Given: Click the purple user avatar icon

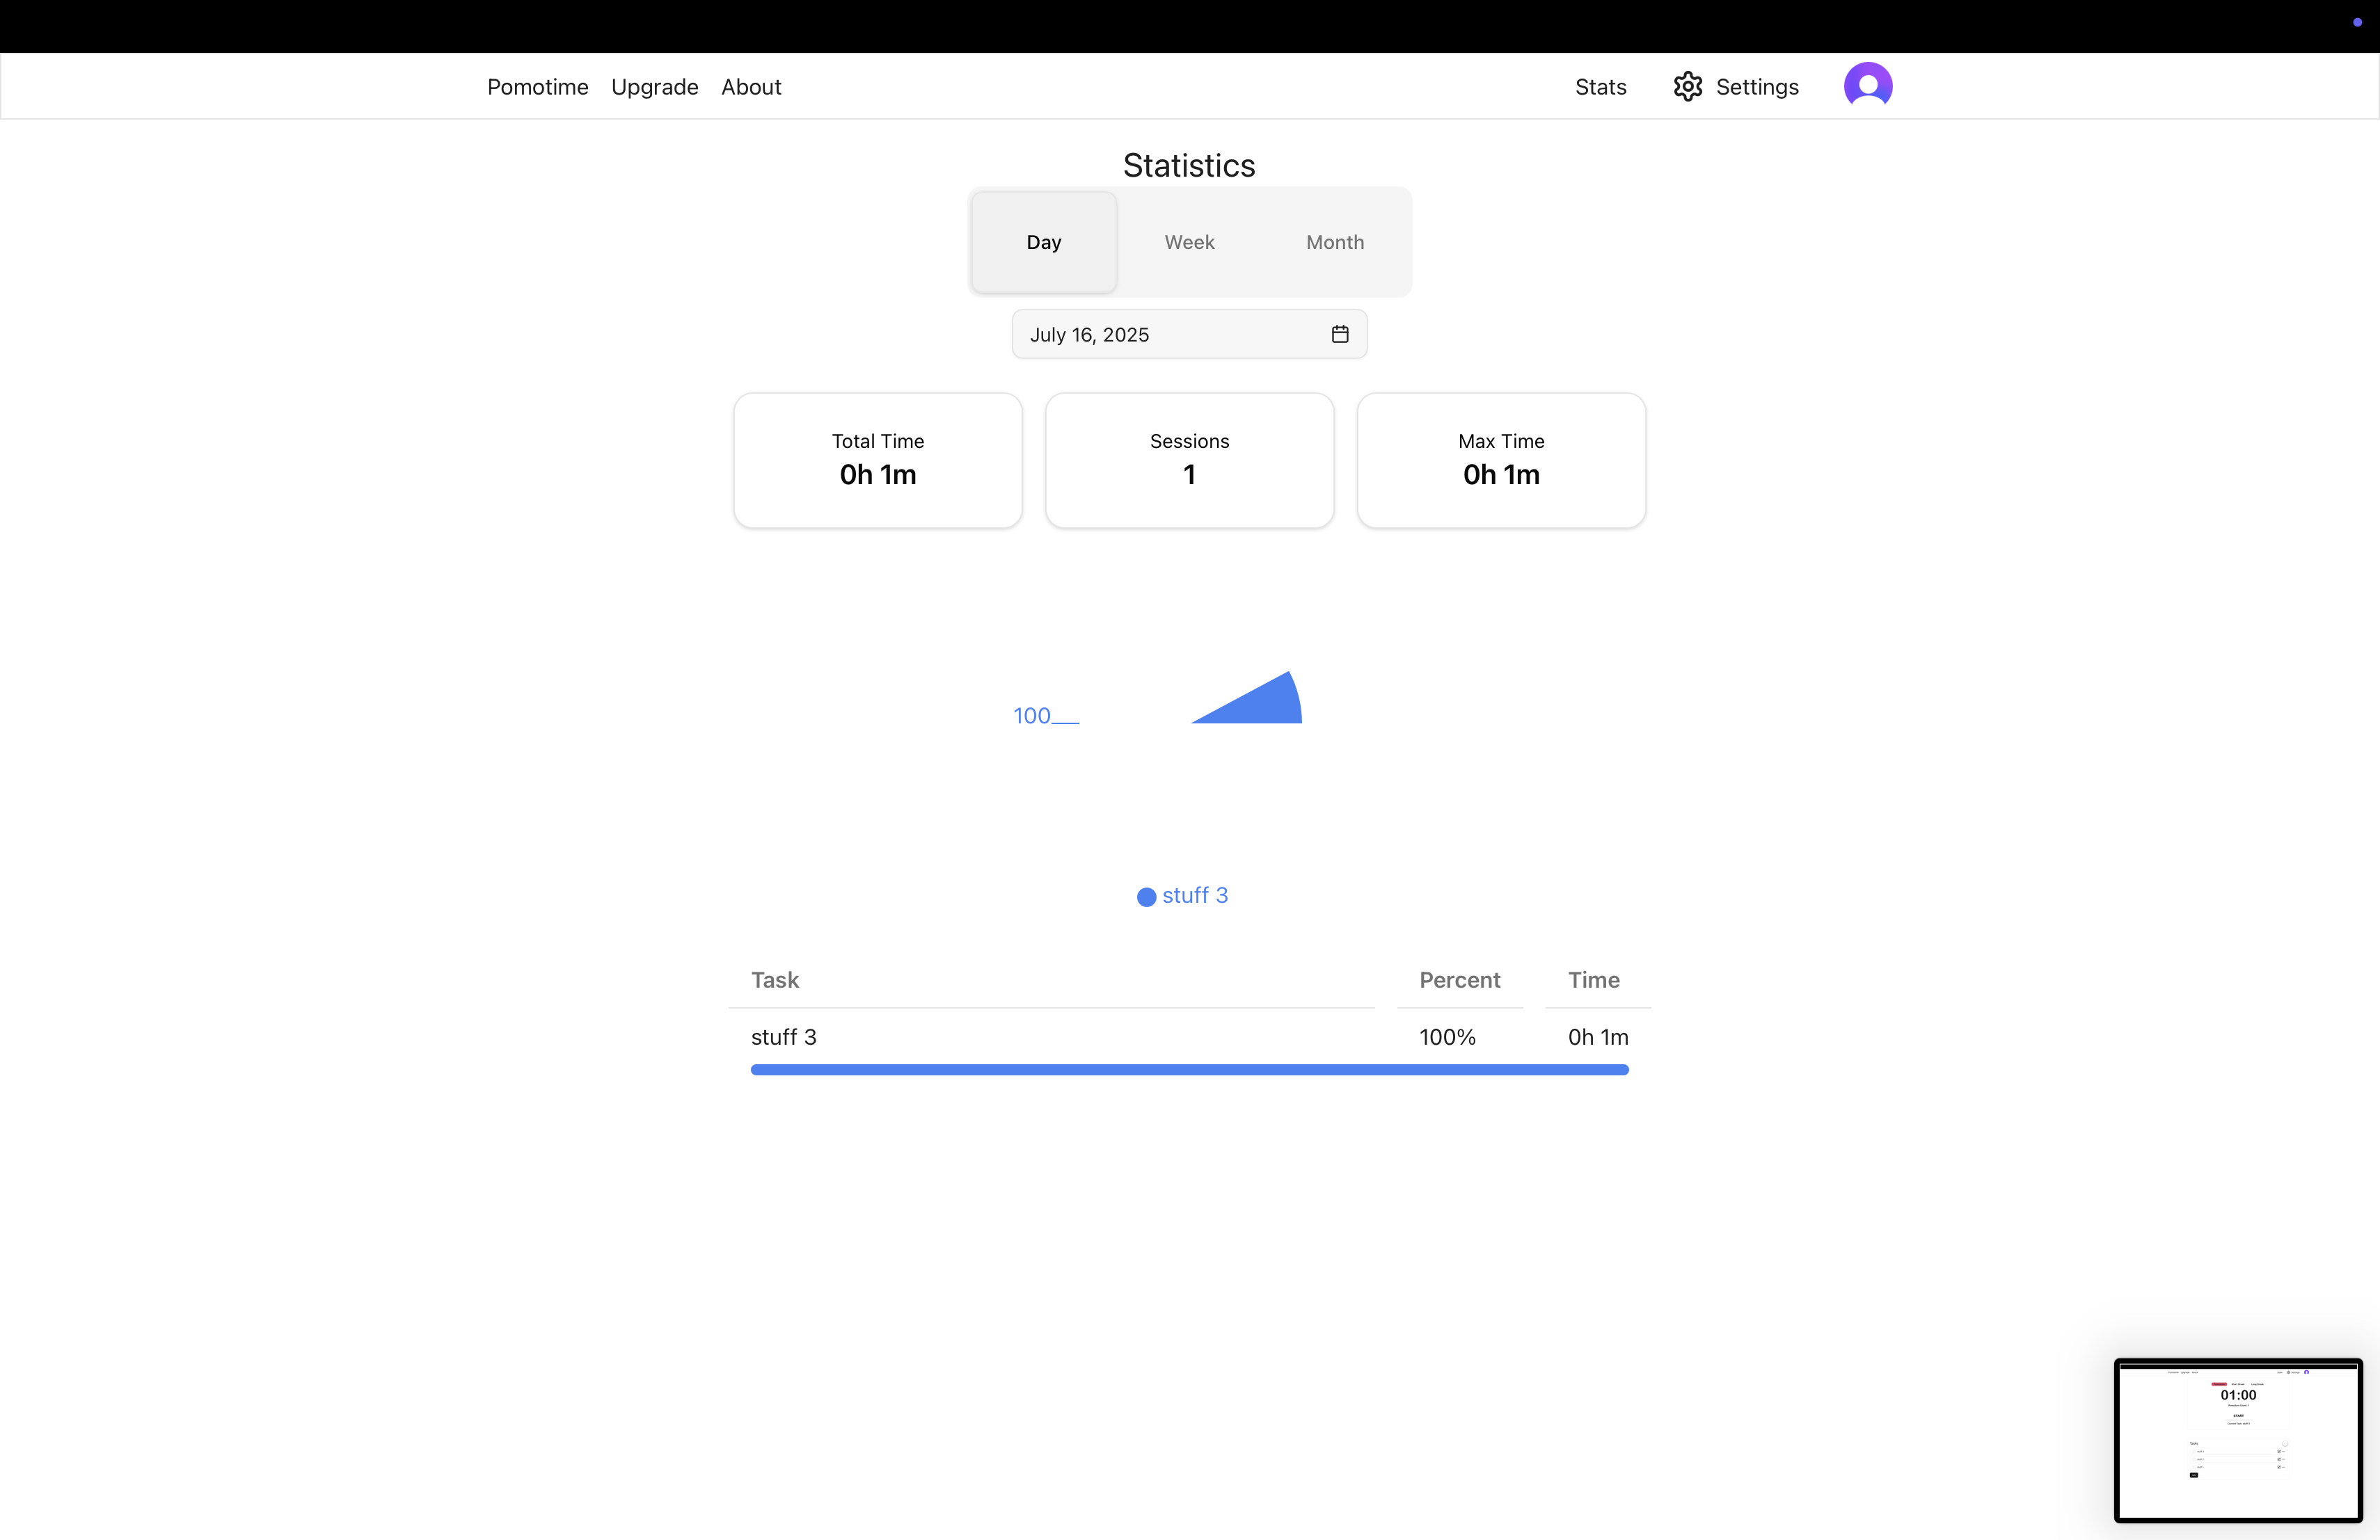Looking at the screenshot, I should click(1868, 86).
